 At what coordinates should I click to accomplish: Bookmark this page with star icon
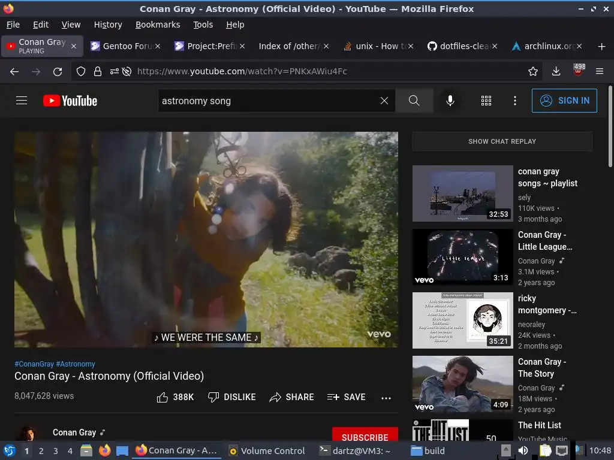coord(532,72)
